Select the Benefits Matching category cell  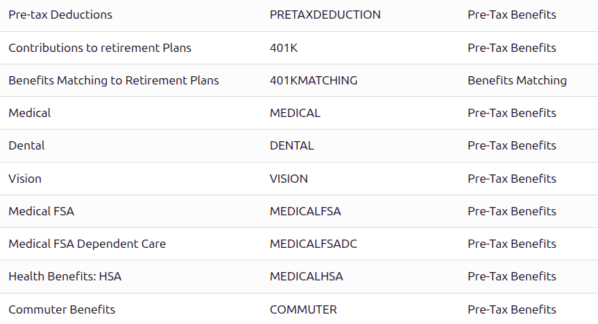517,80
